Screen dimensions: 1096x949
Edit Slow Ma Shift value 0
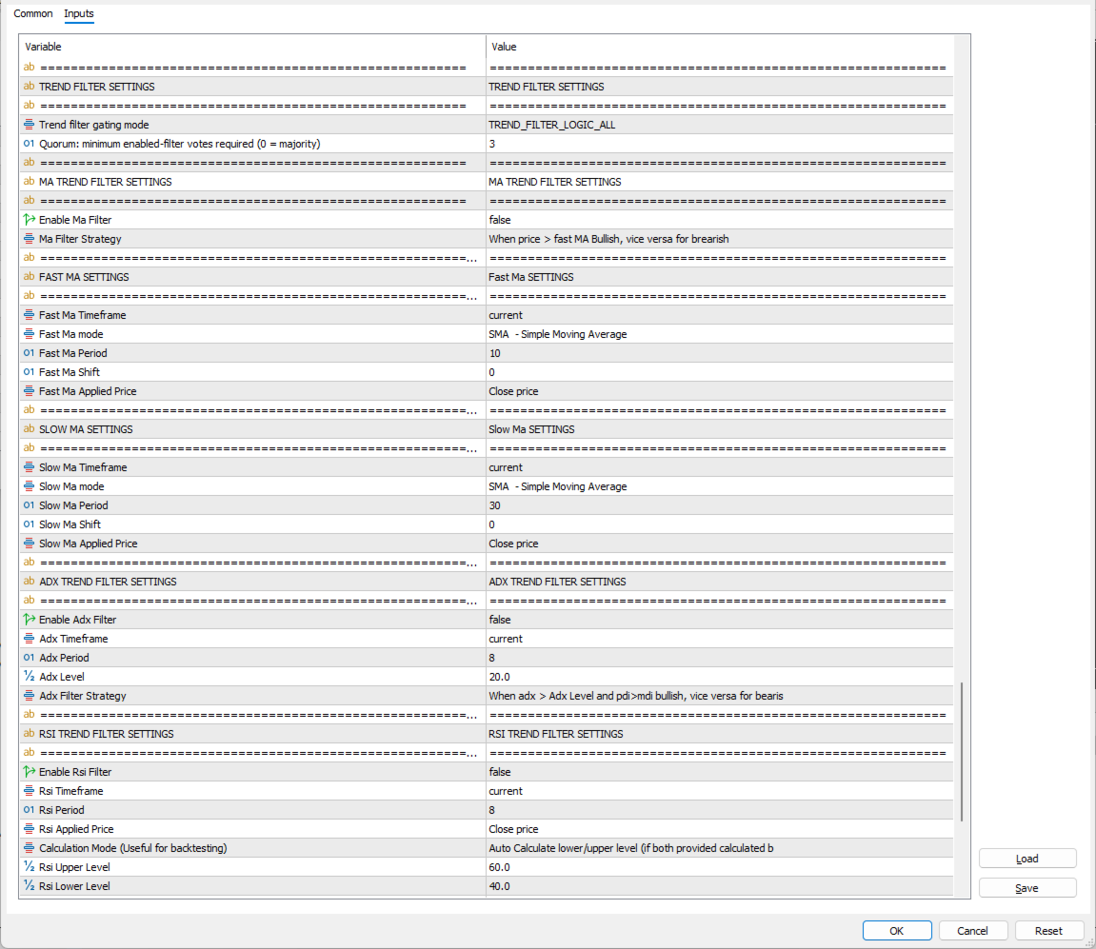pos(719,524)
